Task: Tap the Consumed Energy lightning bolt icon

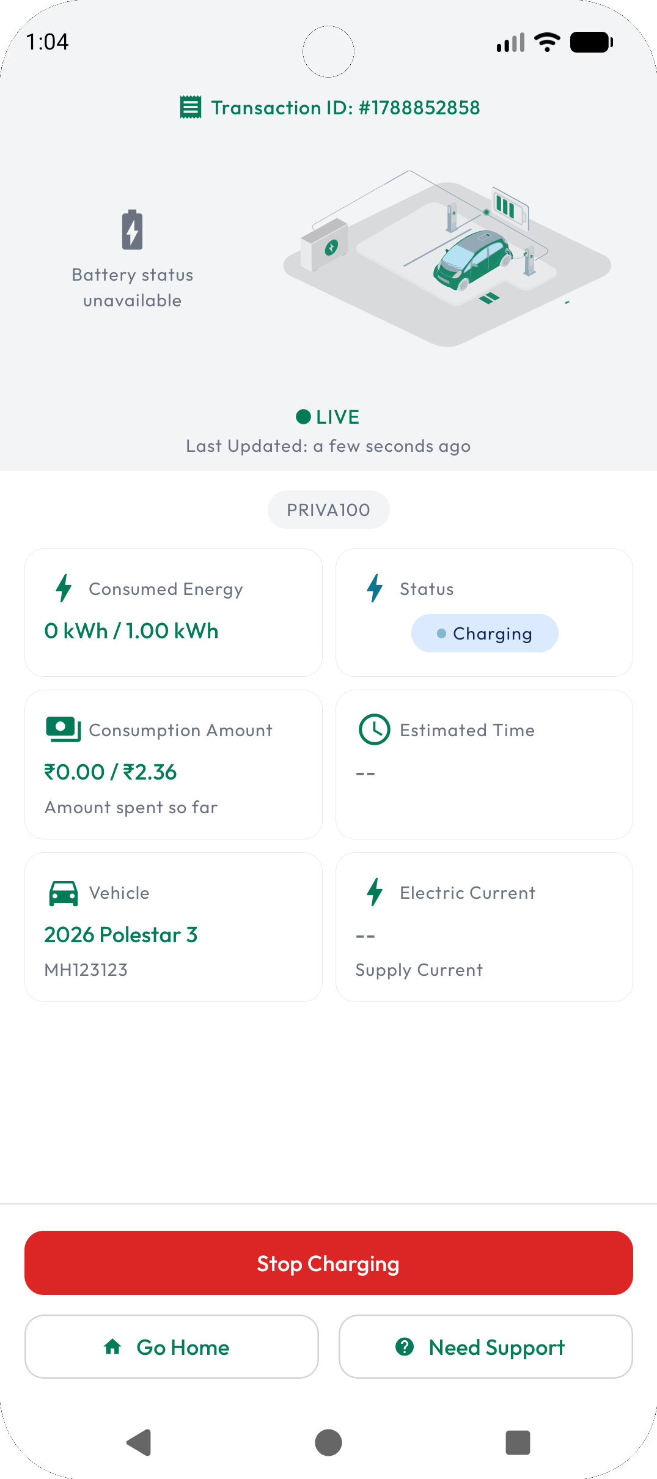Action: 64,588
